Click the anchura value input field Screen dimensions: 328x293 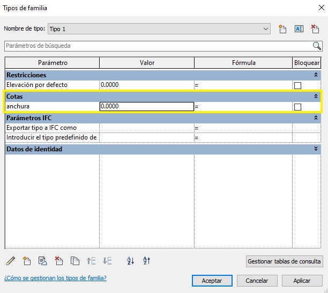(146, 107)
